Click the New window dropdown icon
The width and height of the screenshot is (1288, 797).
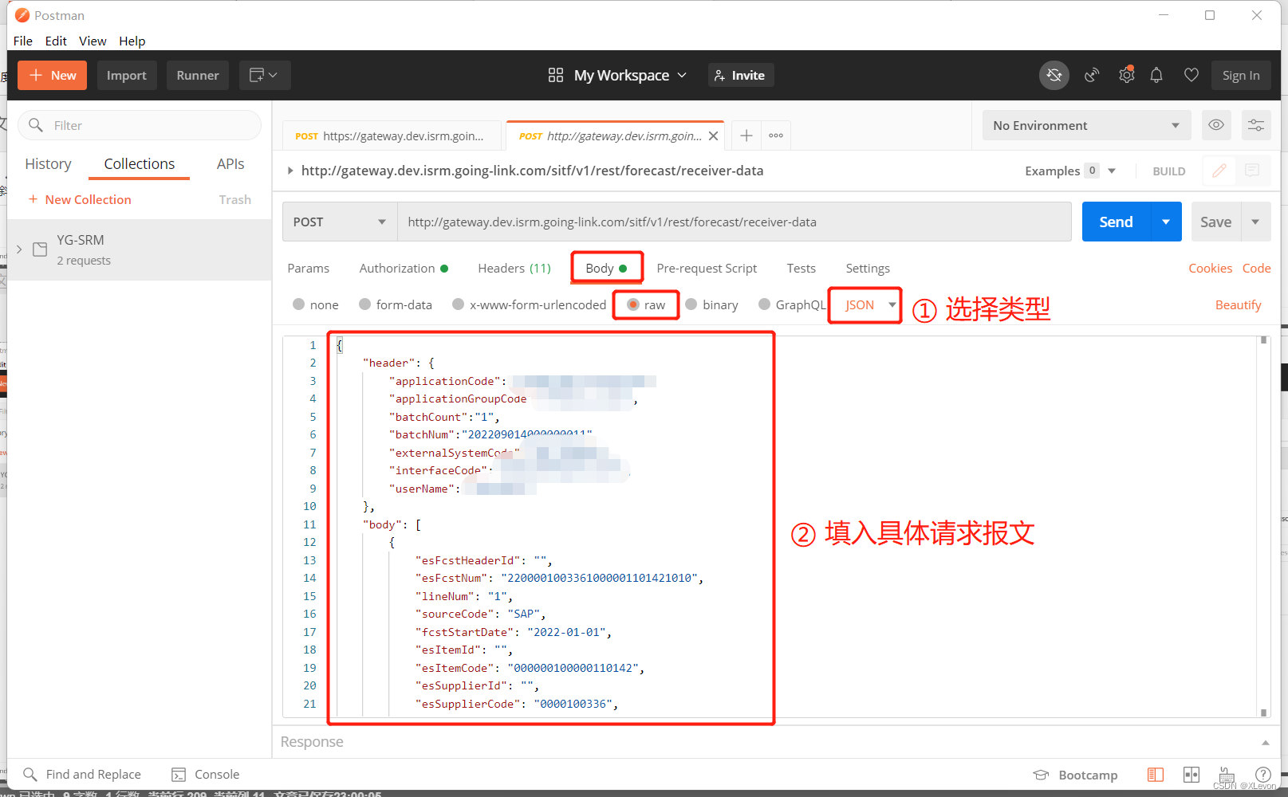tap(264, 75)
